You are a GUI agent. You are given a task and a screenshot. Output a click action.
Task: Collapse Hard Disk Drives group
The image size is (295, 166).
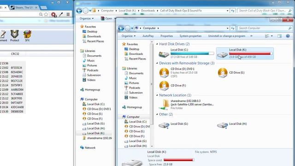157,44
